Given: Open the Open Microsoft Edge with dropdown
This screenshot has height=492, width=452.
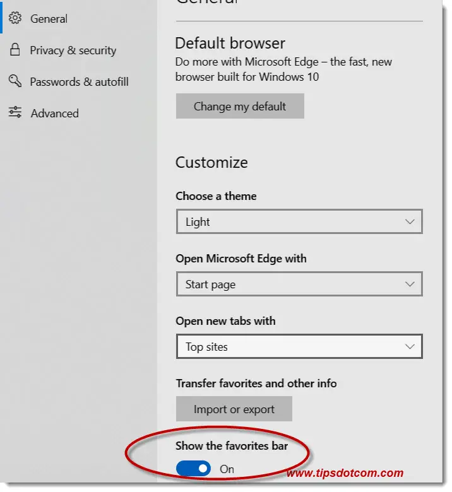Looking at the screenshot, I should point(299,284).
